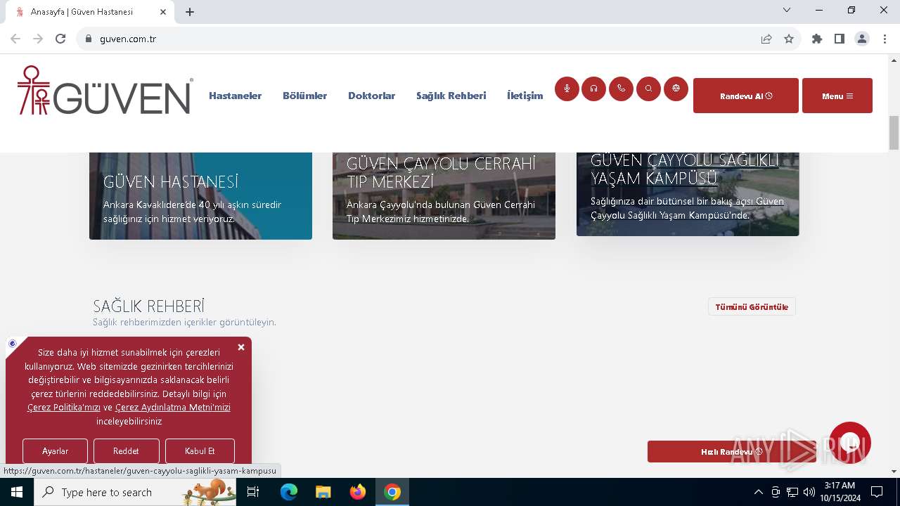Bookmark this page with star icon
This screenshot has height=506, width=900.
pos(789,39)
